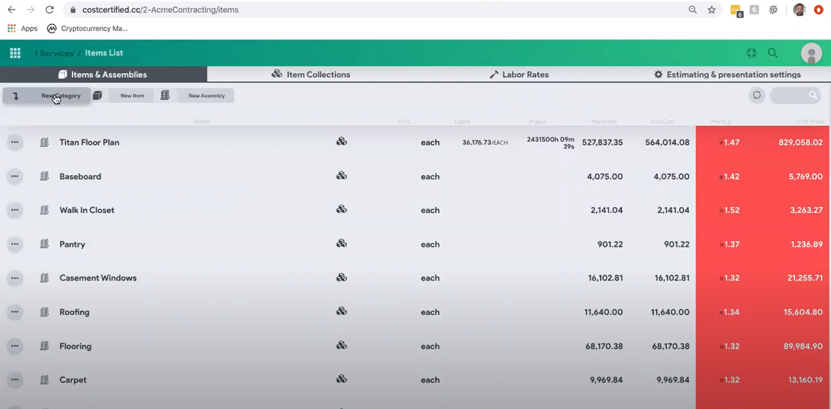Image resolution: width=831 pixels, height=409 pixels.
Task: Click the globe icon in the header
Action: (x=751, y=53)
